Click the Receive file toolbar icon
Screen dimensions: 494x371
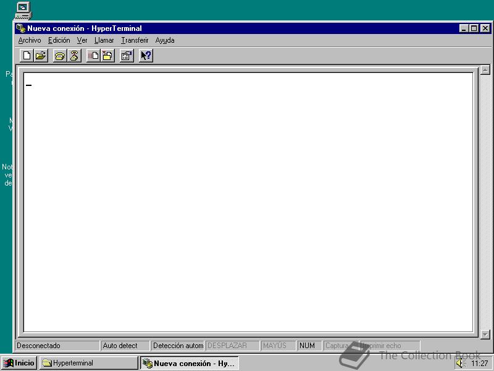coord(107,56)
